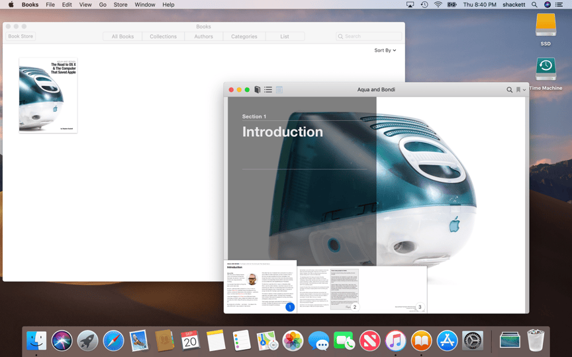Select page 1 thumbnail in page strip

(260, 286)
